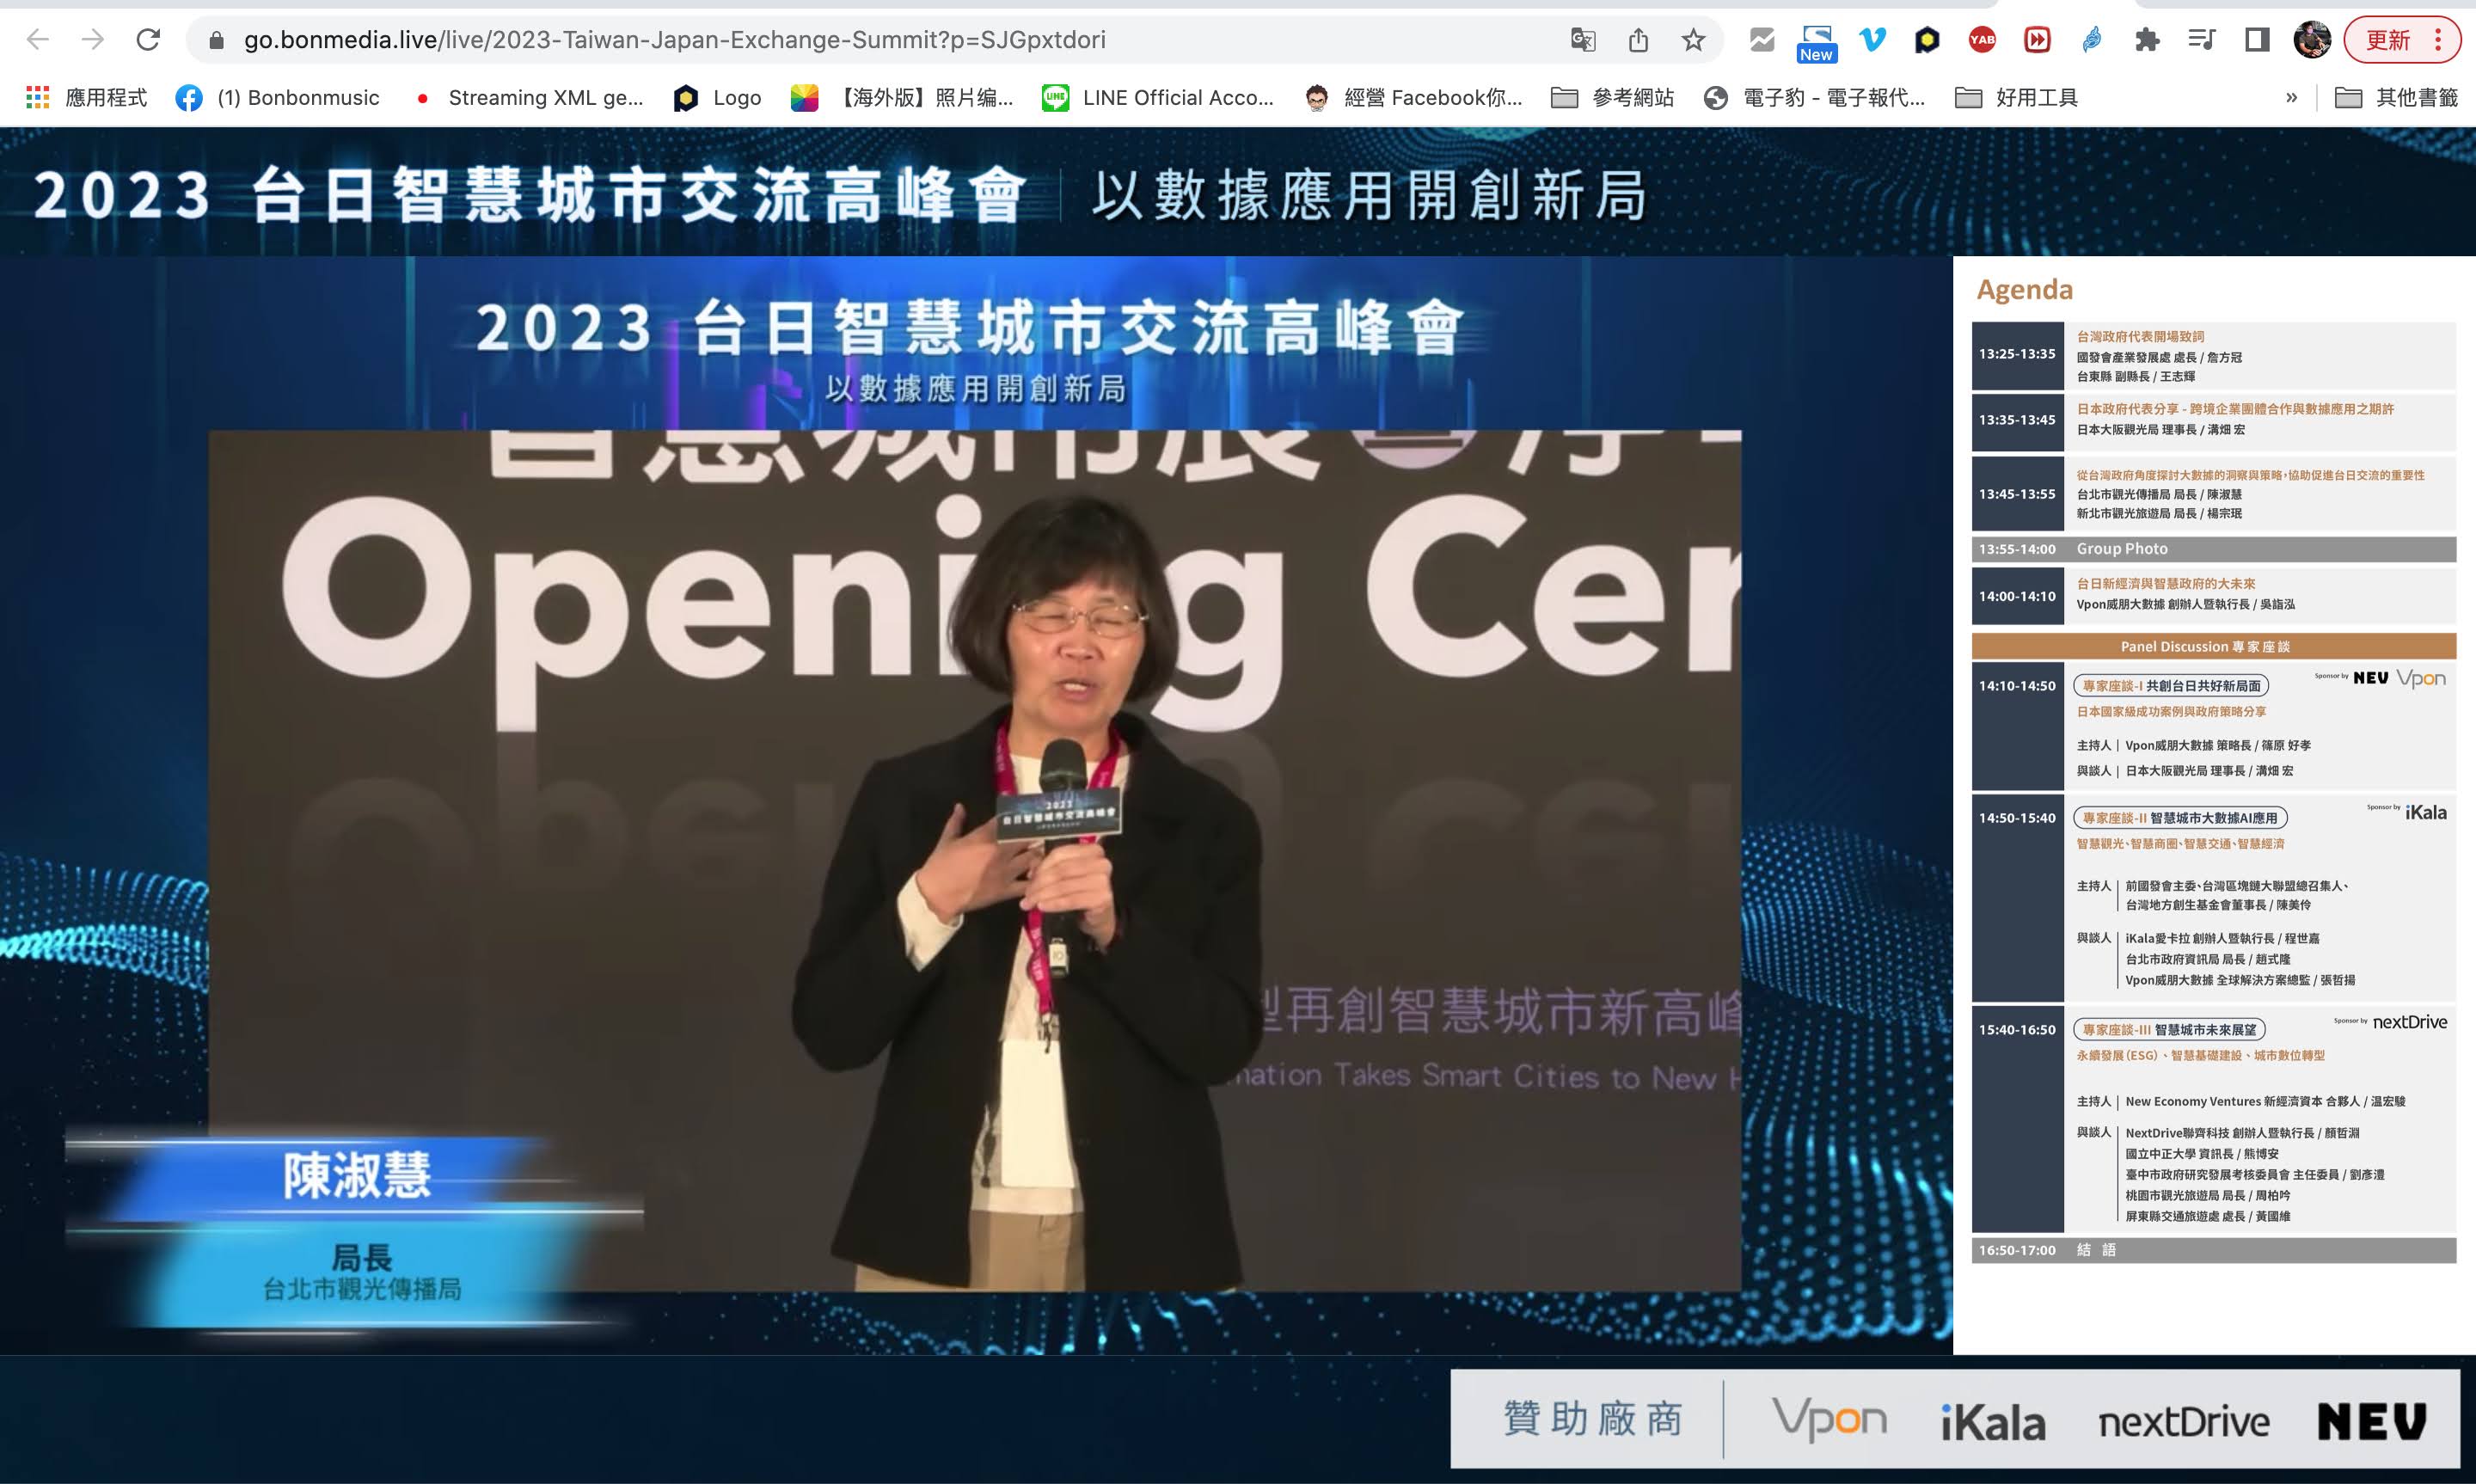This screenshot has width=2476, height=1484.
Task: Click the share page icon
Action: click(1637, 40)
